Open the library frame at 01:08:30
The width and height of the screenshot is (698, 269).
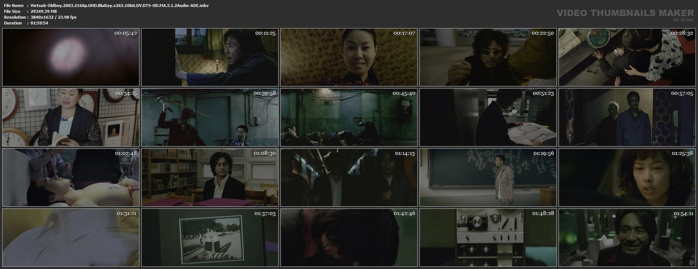(x=210, y=177)
